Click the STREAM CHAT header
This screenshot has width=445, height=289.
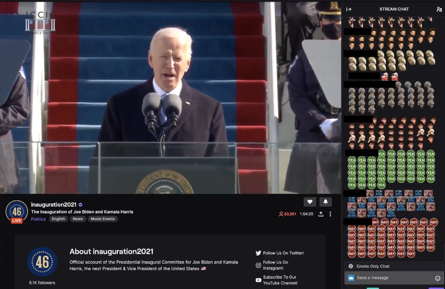coord(394,9)
